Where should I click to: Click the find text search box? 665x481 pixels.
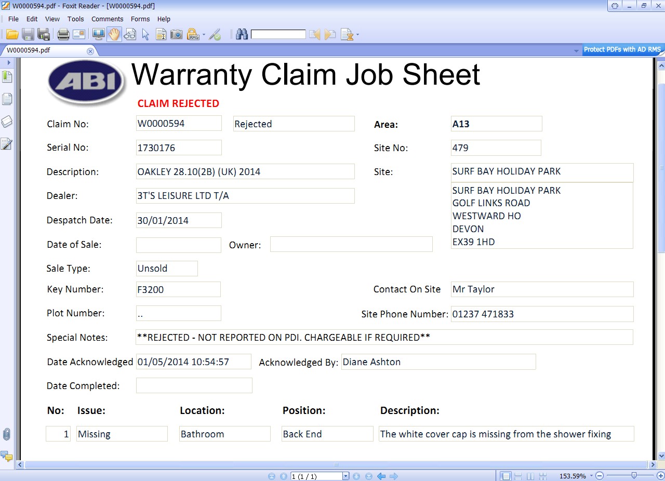click(278, 35)
